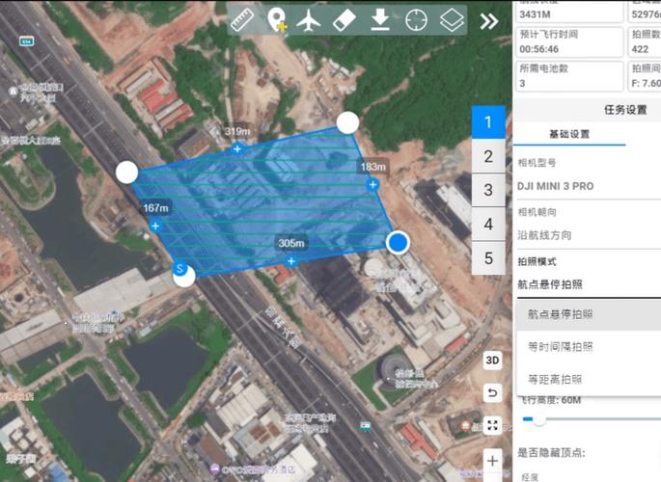Tap the 预计飞行时间 00:56:46 field

tap(568, 41)
